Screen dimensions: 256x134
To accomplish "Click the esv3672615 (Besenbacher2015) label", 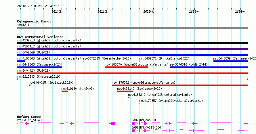I will click(x=107, y=58).
